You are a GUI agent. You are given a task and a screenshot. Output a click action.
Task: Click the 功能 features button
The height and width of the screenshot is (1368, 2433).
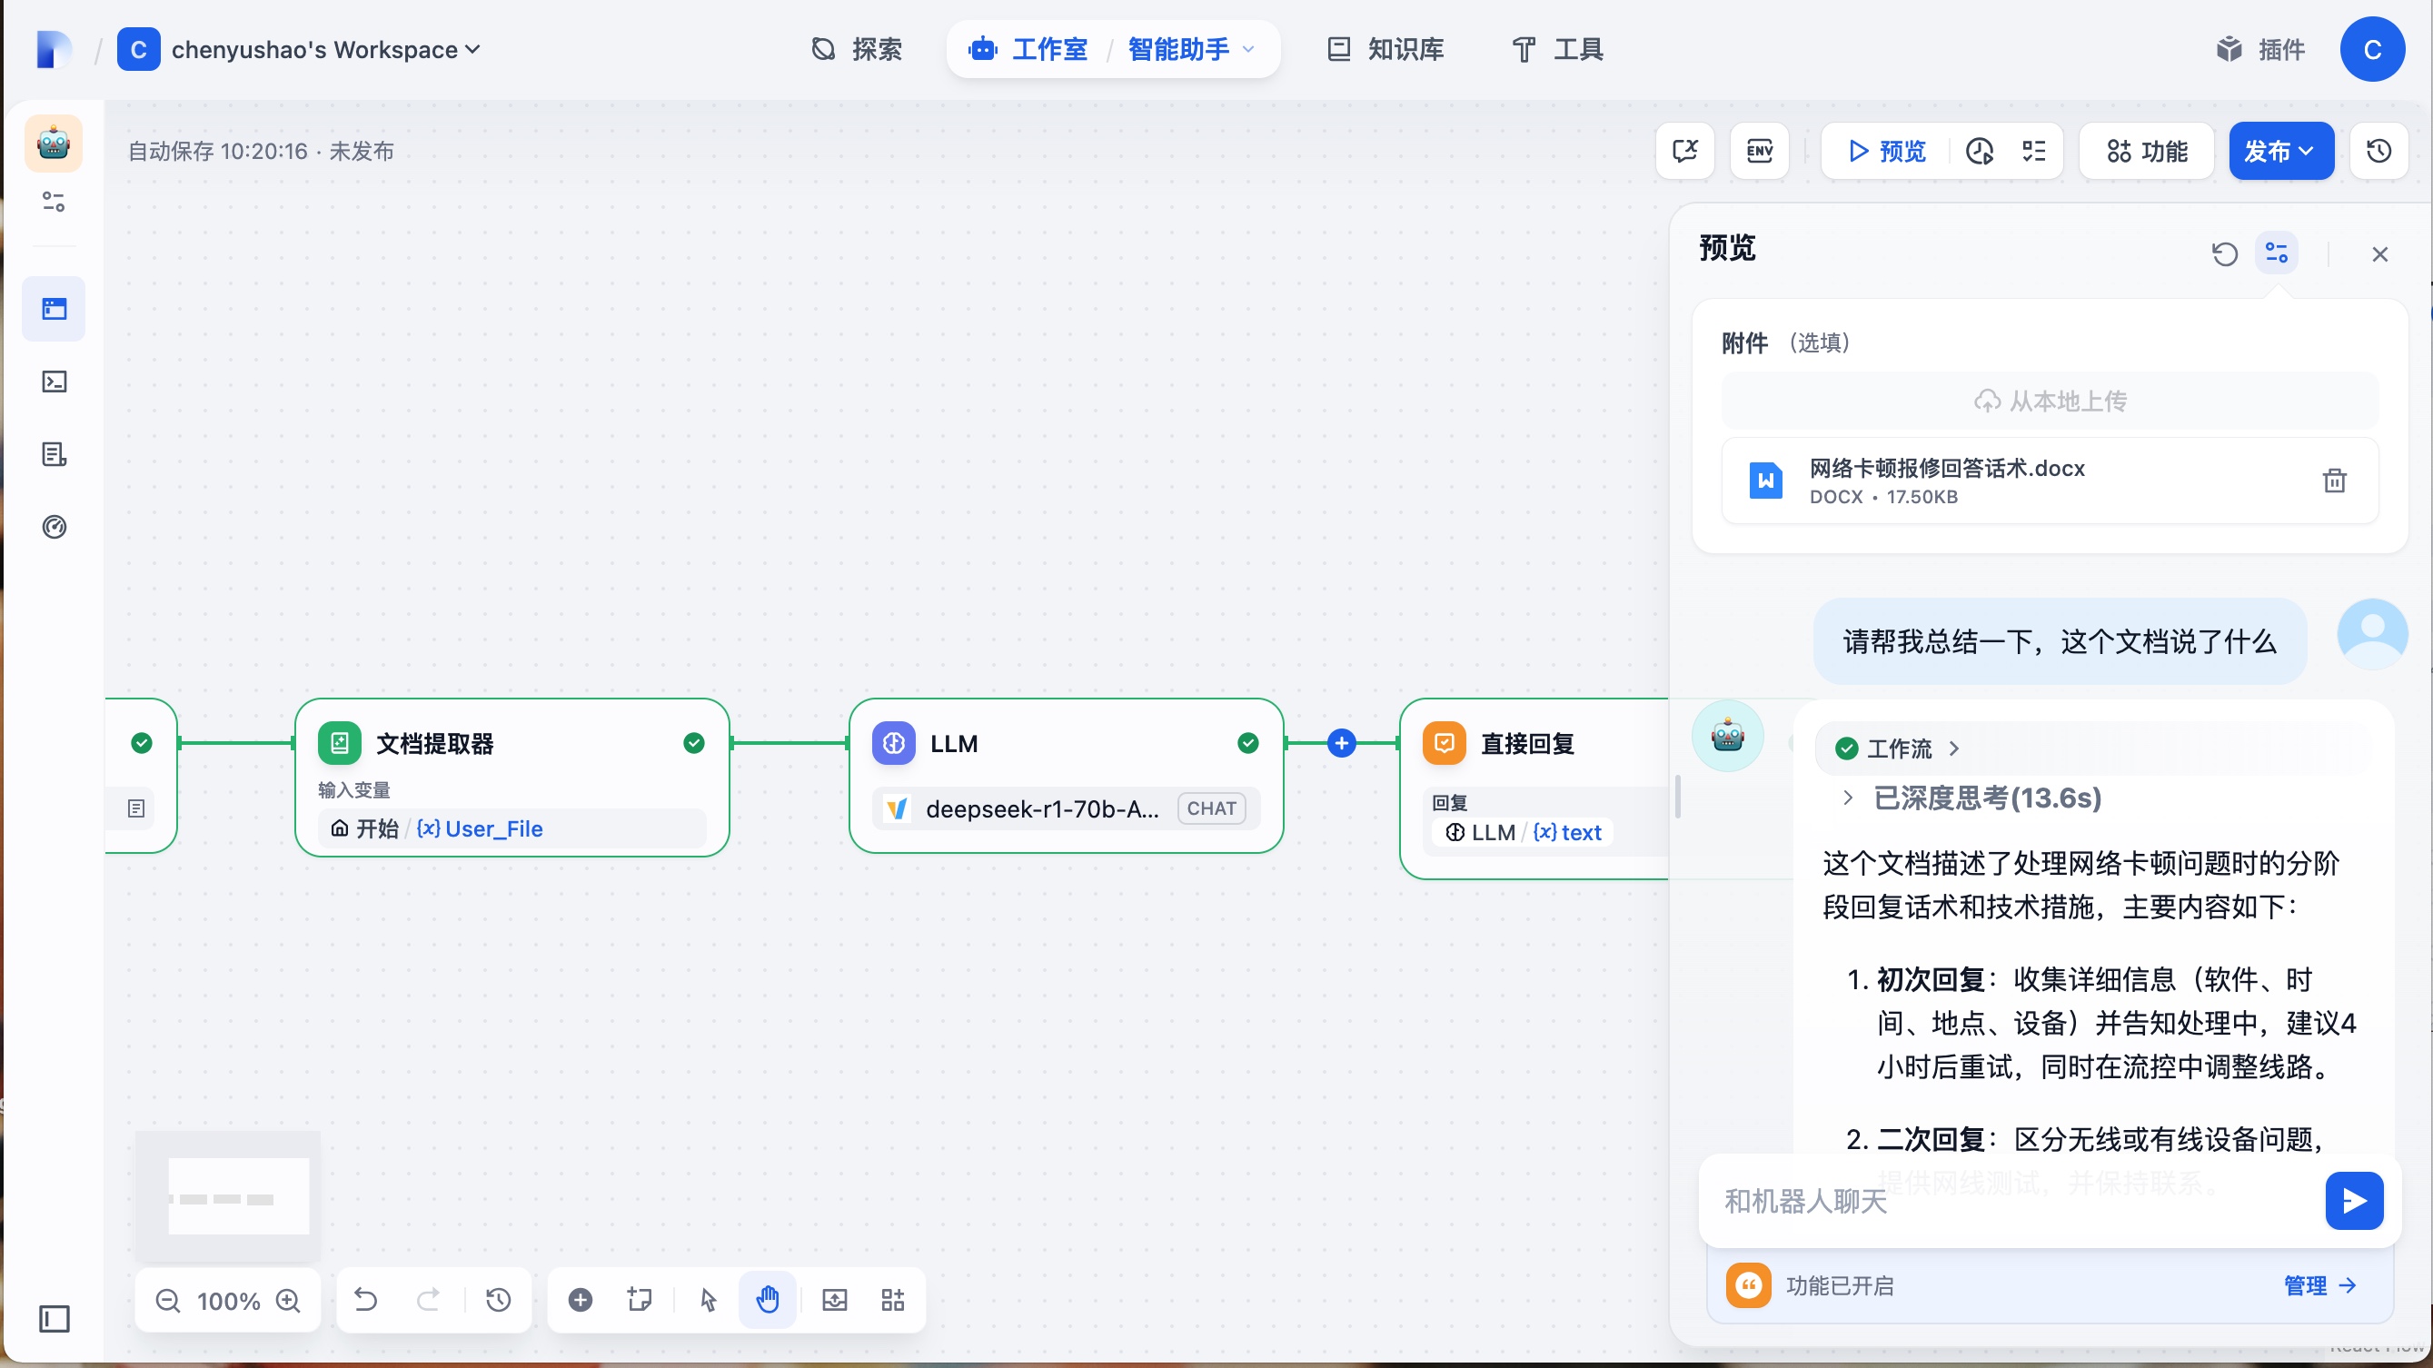(2147, 151)
